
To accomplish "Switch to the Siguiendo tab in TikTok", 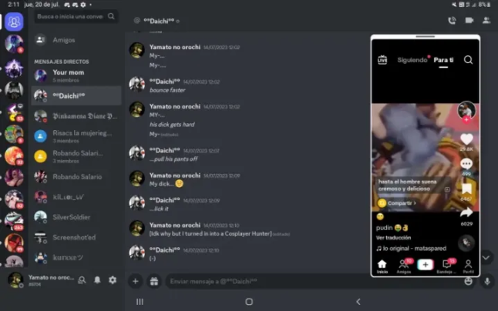I will pyautogui.click(x=412, y=60).
